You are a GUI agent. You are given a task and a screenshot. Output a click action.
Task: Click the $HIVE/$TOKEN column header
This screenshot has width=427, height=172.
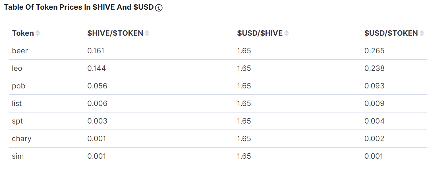[x=115, y=33]
